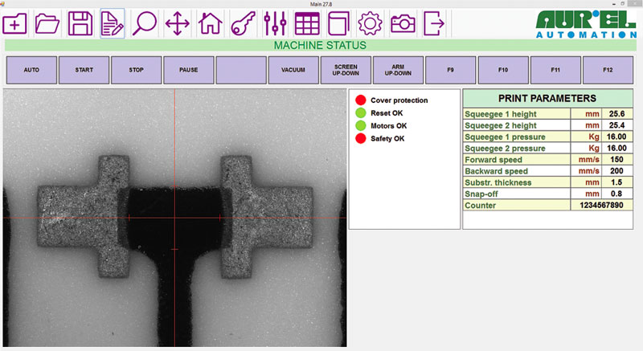Click the Squeegee 1 pressure label
The height and width of the screenshot is (351, 643).
tap(505, 137)
